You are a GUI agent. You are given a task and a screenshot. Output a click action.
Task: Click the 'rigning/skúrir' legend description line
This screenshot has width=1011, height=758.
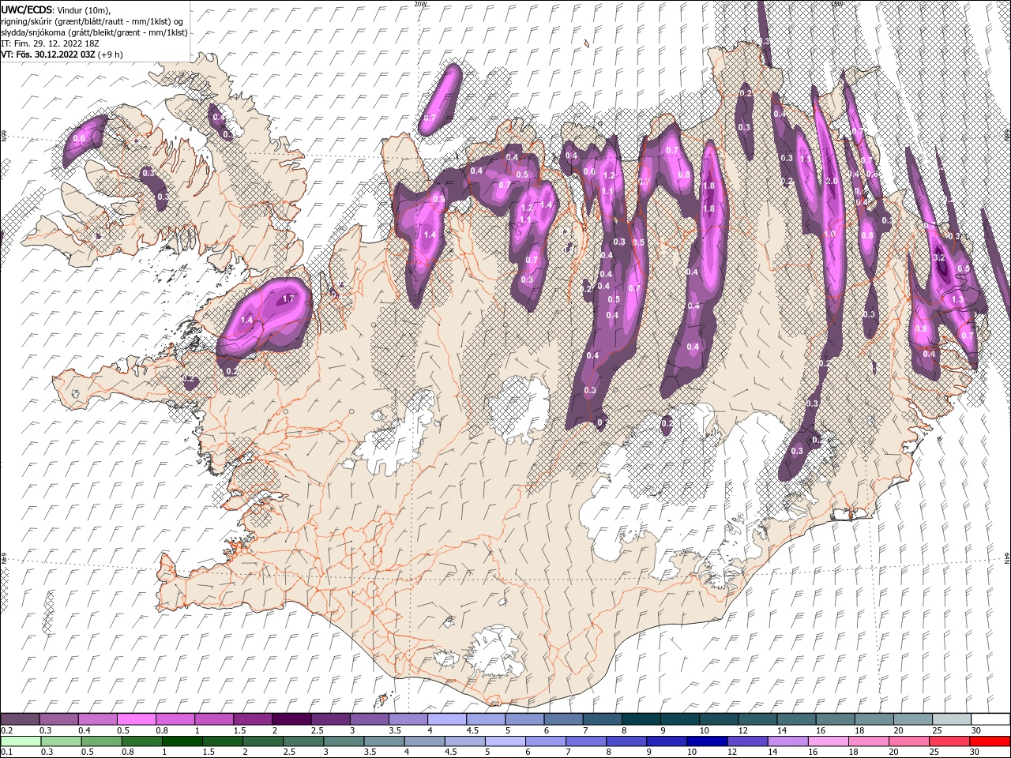92,21
